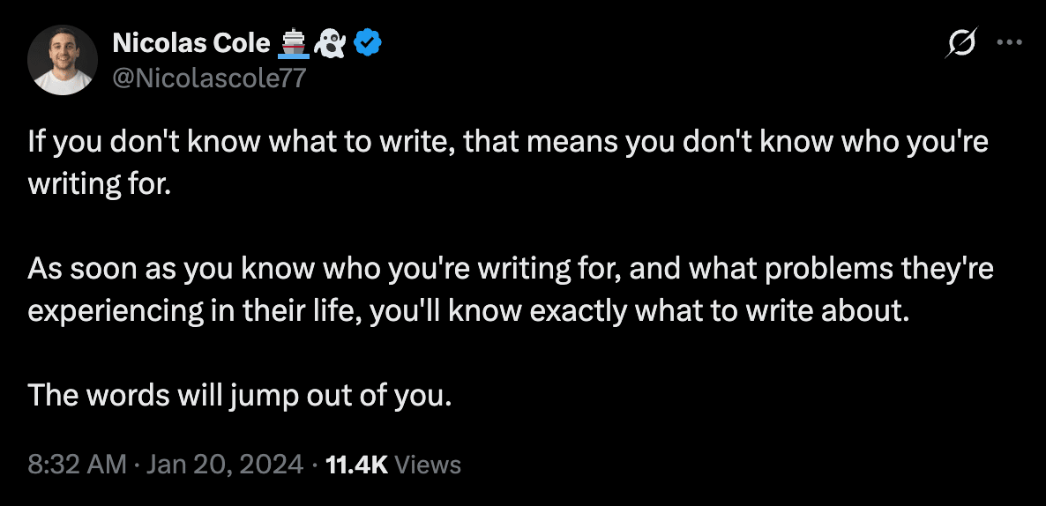Screen dimensions: 1046x506
Task: Click the 8:32 AM timestamp
Action: (78, 465)
